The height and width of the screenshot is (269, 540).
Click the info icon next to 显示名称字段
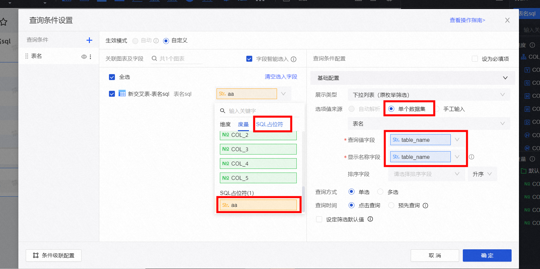click(x=471, y=157)
